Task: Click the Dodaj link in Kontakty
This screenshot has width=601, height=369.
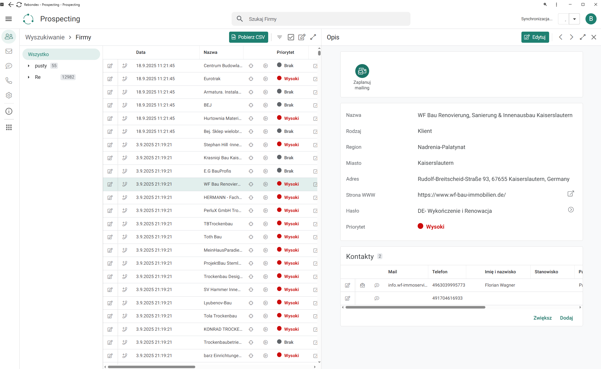Action: (566, 318)
